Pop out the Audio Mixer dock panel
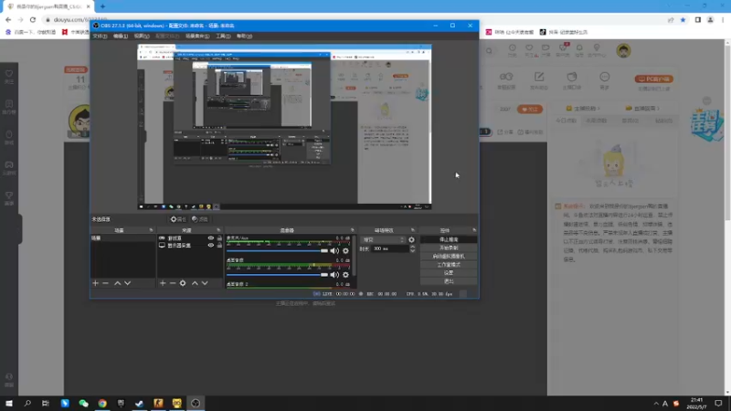This screenshot has width=731, height=411. [x=353, y=230]
